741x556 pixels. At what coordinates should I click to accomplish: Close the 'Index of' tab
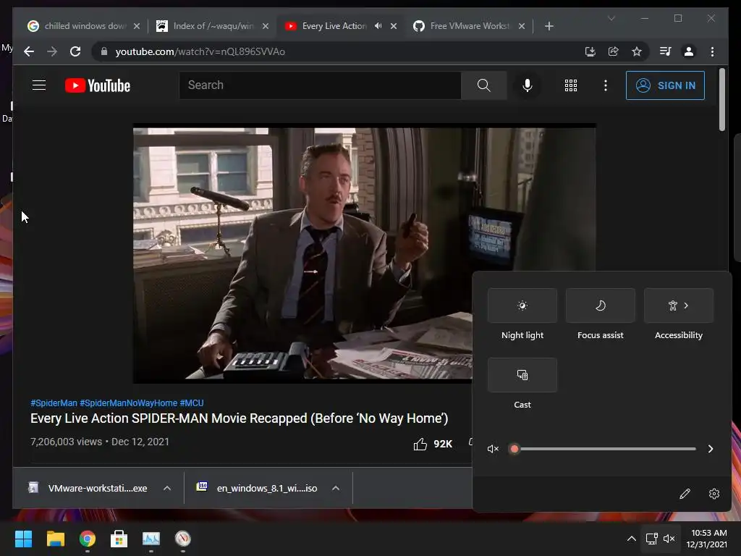pos(266,26)
